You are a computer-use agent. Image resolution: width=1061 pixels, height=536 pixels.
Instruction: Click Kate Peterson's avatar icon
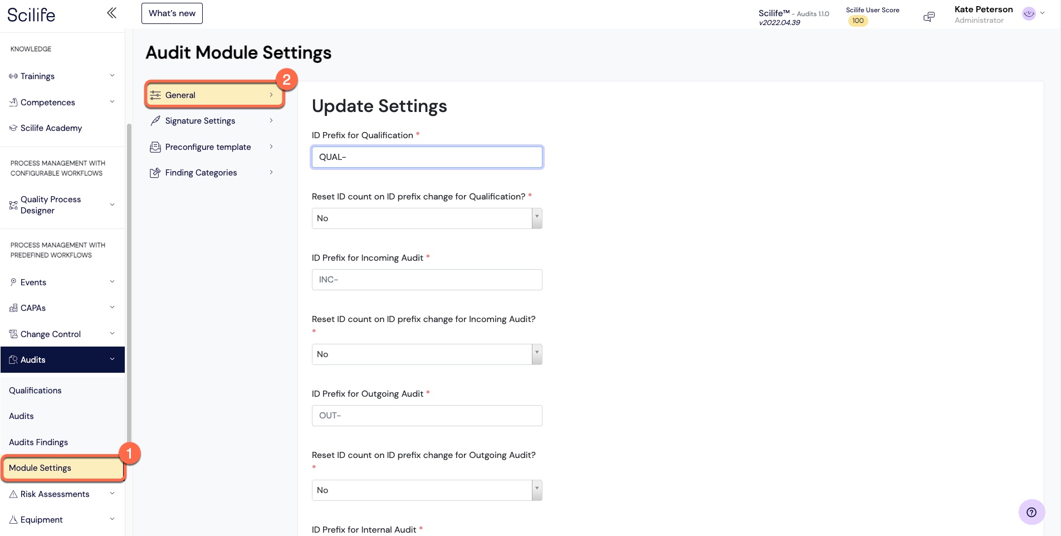(x=1029, y=14)
